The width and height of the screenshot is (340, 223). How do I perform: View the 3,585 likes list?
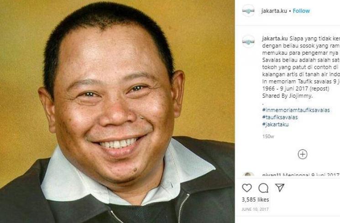(255, 200)
